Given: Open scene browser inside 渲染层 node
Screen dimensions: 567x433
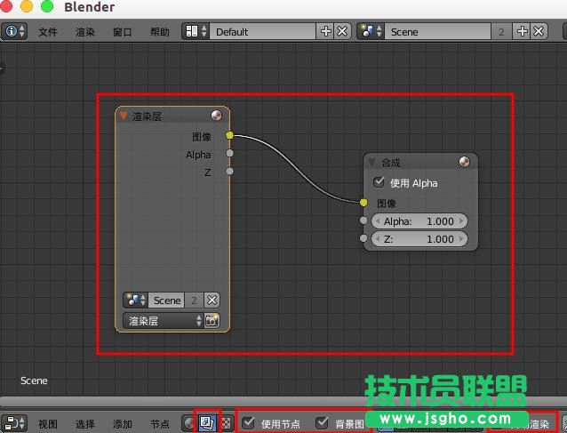Looking at the screenshot, I should coord(136,300).
